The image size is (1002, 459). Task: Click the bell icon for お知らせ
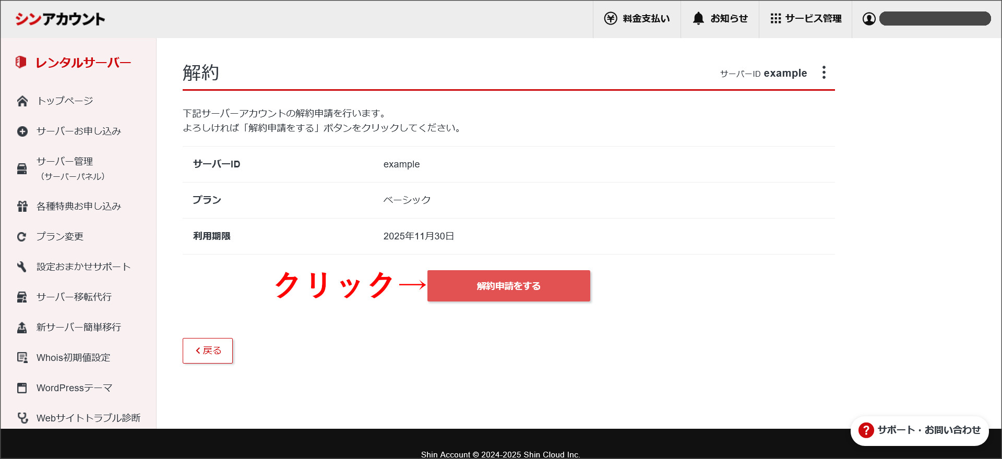point(698,19)
